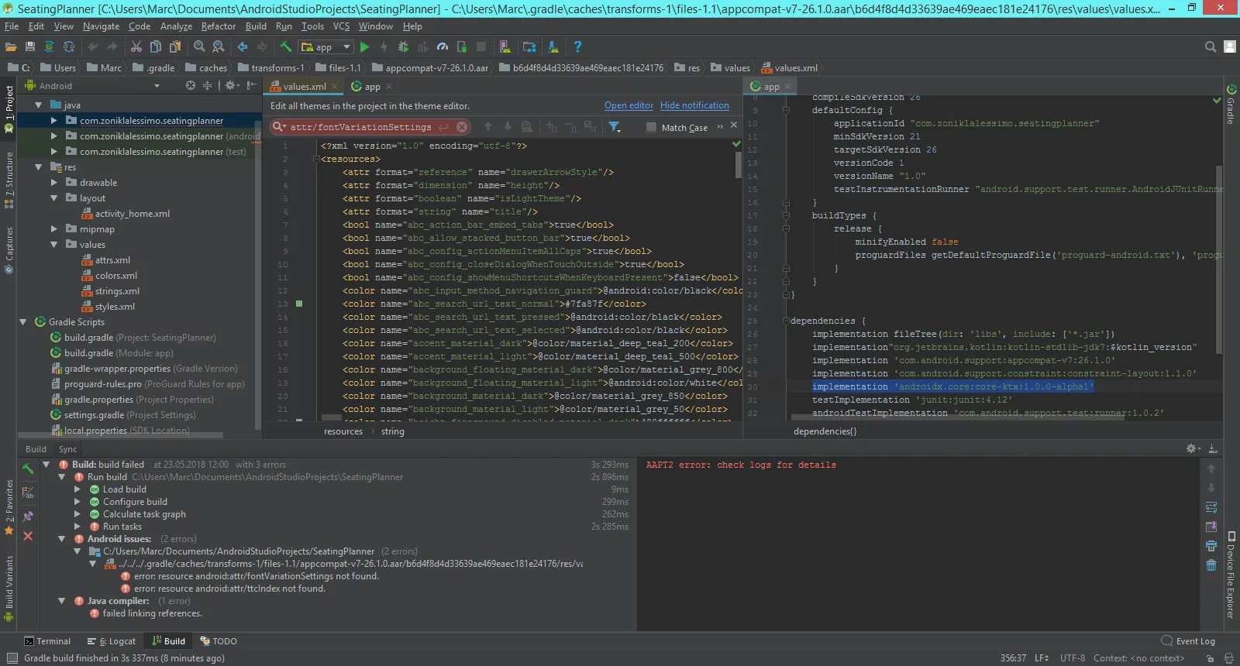Viewport: 1240px width, 666px height.
Task: Click the Make Project hammer icon in toolbar
Action: pos(286,47)
